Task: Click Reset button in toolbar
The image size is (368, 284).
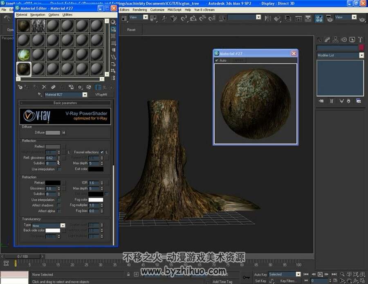Action: click(131, 29)
